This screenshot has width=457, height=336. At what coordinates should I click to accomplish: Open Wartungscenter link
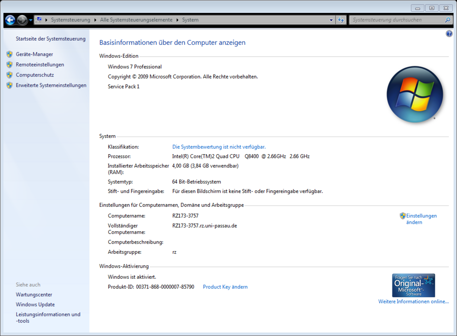pos(34,295)
